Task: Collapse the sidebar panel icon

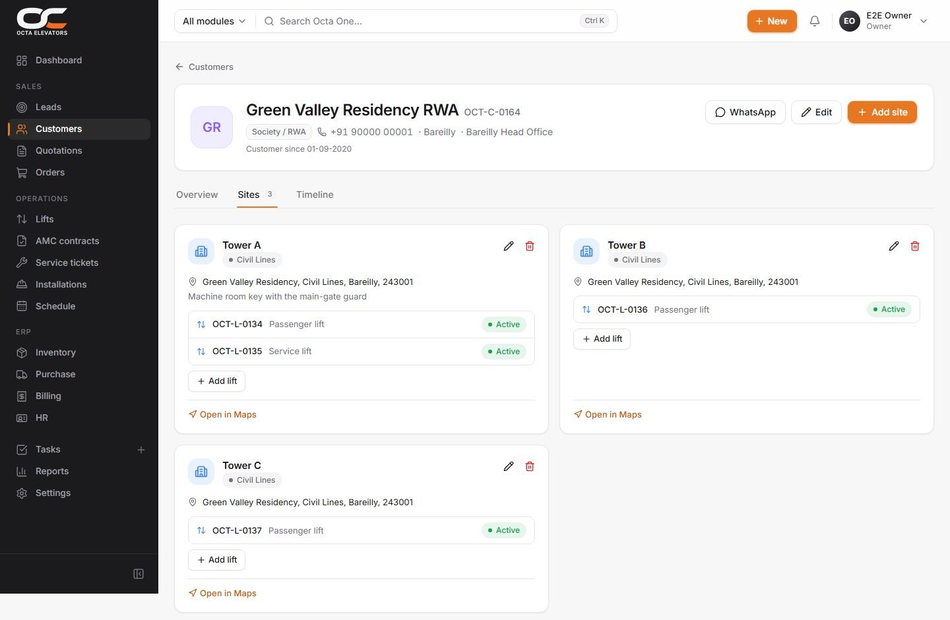Action: point(139,574)
